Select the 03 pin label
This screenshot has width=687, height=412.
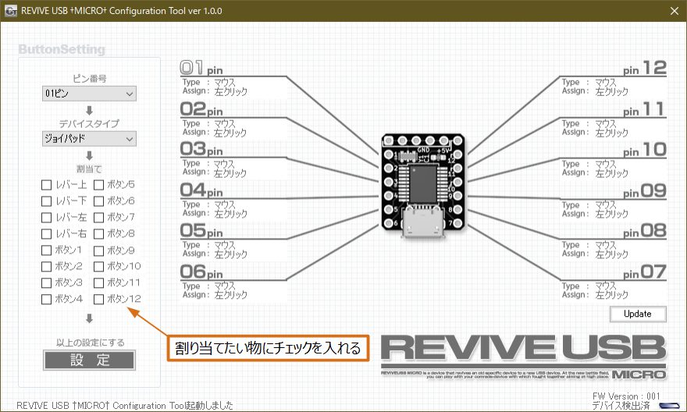[201, 149]
